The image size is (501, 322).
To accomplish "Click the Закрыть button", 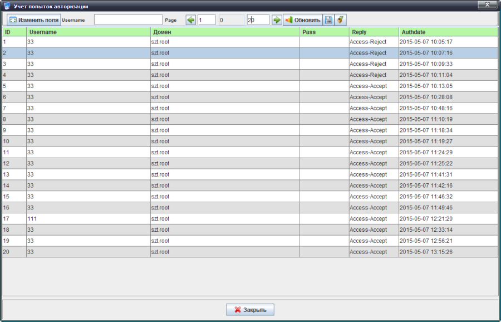I will coord(250,310).
